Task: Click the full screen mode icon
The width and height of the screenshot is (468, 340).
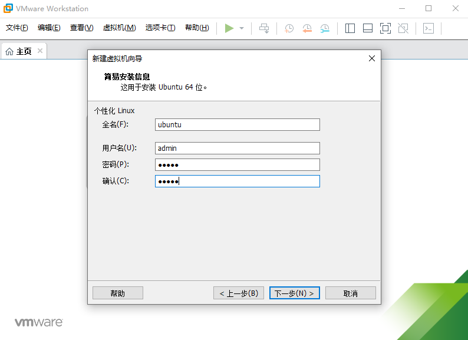Action: coord(385,28)
